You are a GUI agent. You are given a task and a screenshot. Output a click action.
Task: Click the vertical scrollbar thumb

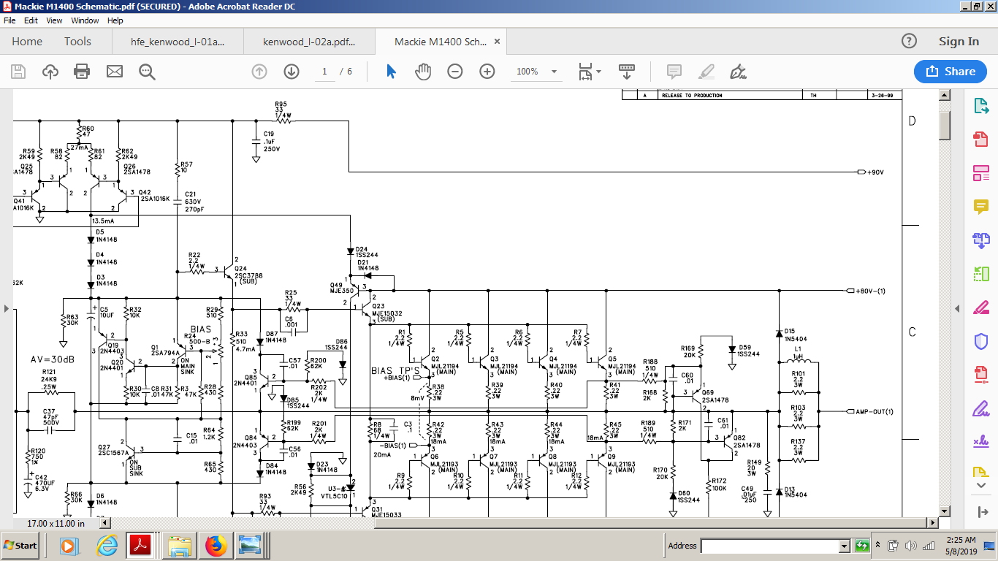[944, 125]
